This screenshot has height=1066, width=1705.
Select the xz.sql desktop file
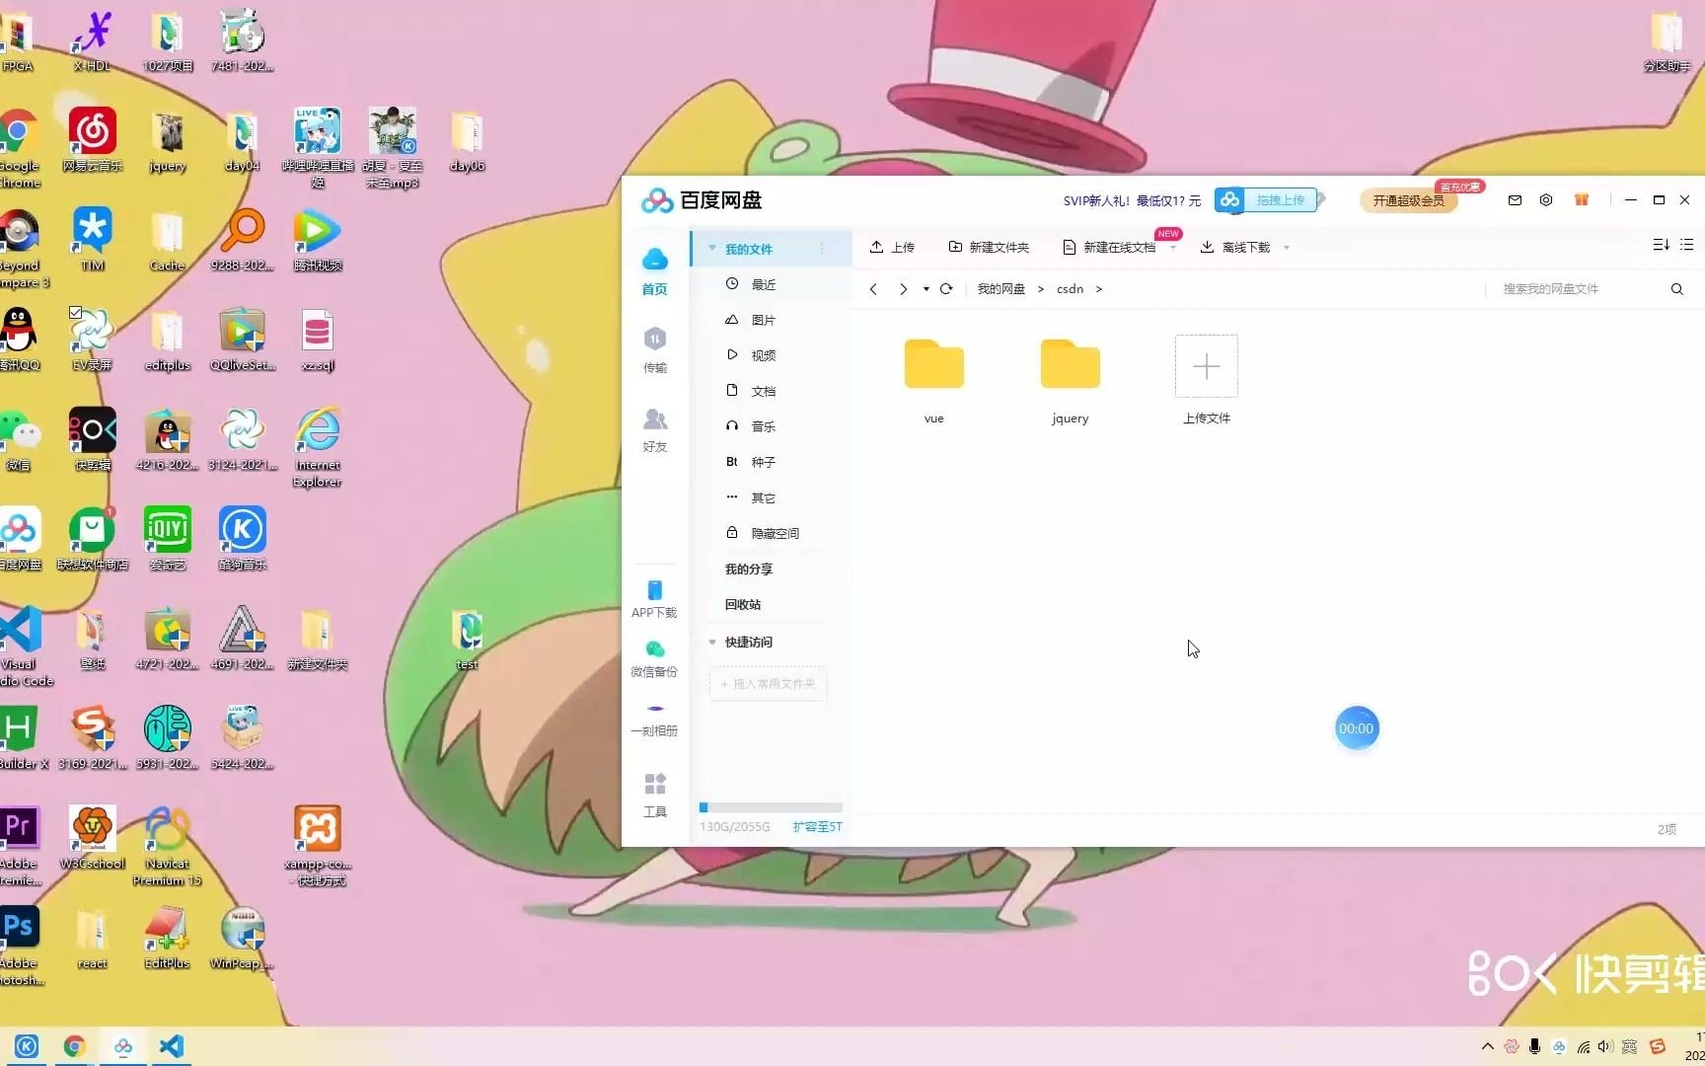(x=317, y=341)
